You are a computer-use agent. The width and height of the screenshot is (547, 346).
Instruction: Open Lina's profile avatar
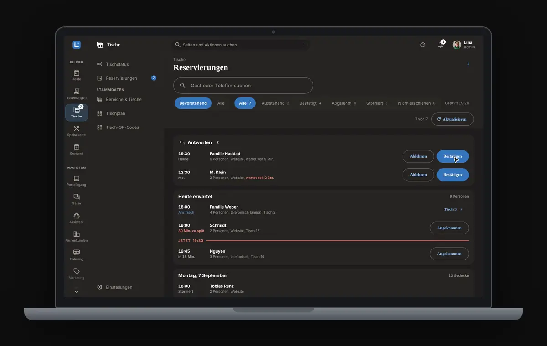point(457,45)
